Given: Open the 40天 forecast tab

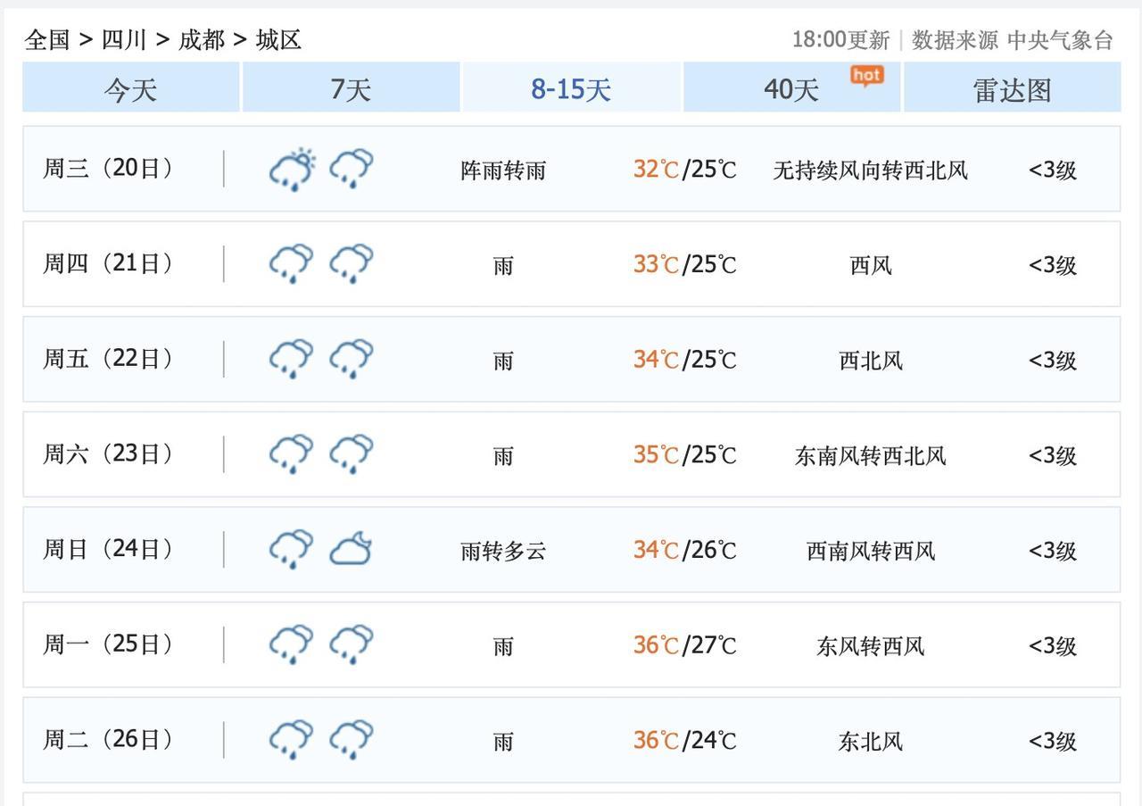Looking at the screenshot, I should tap(790, 88).
